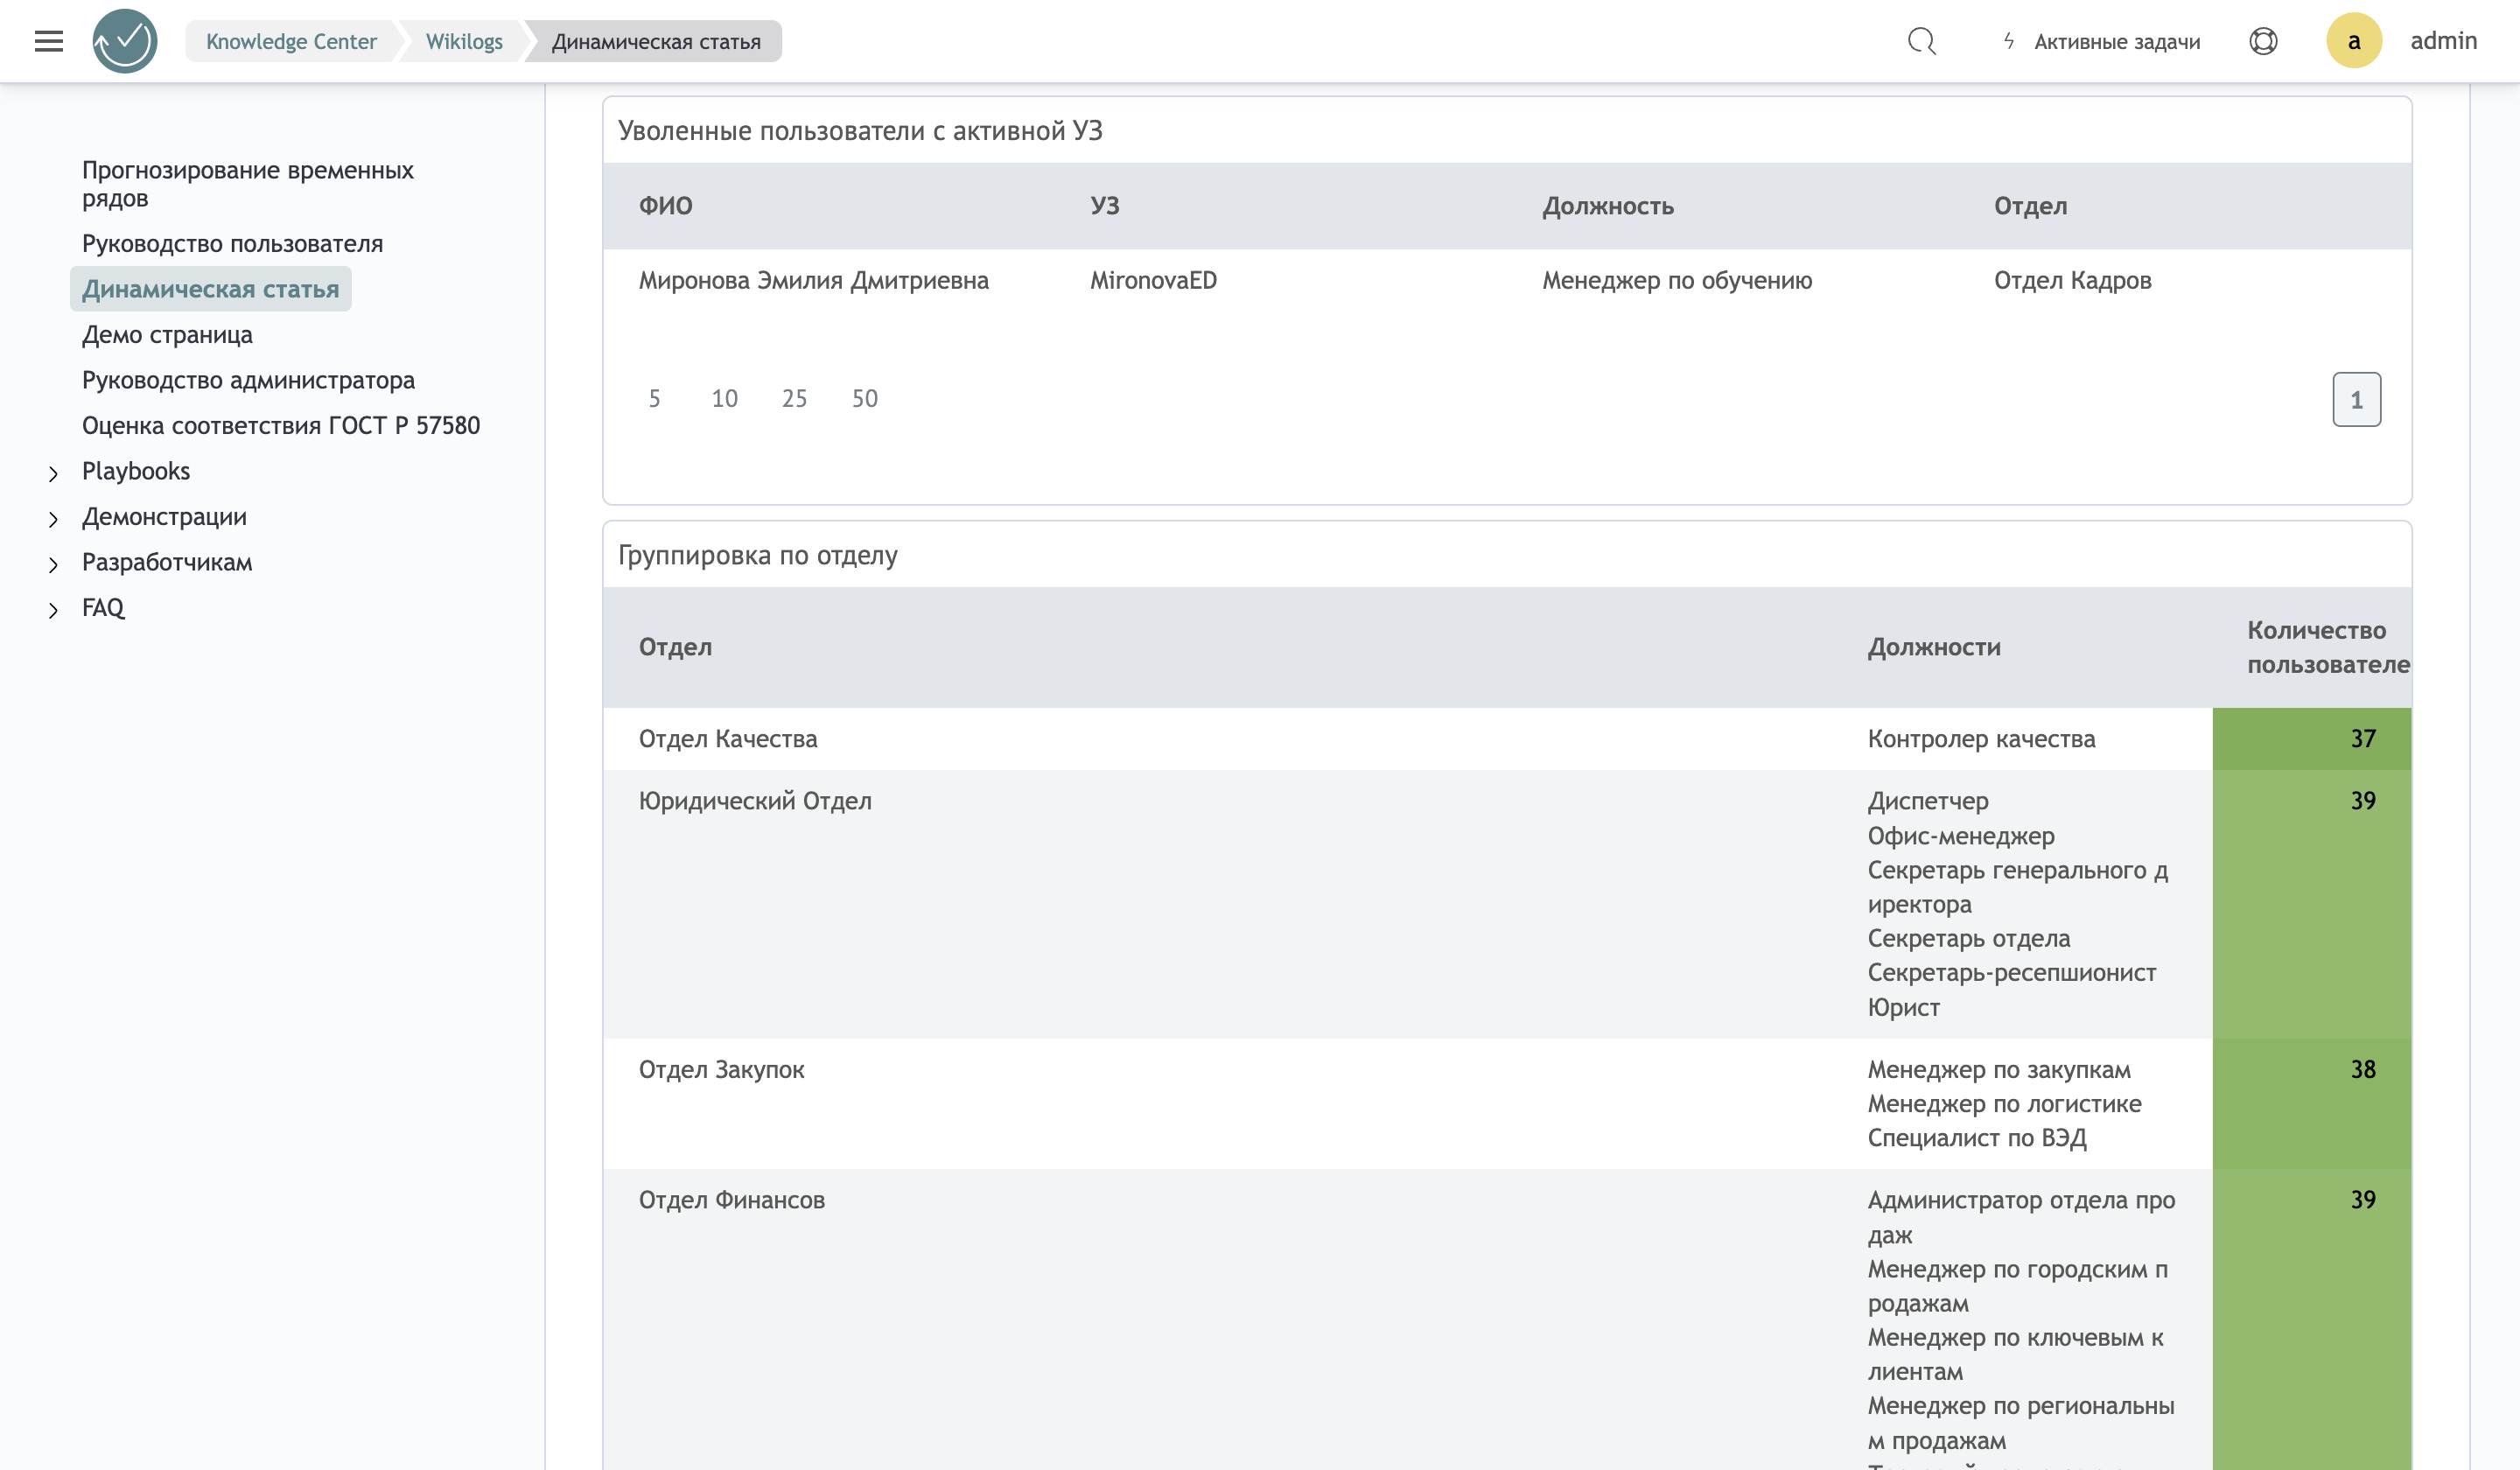Click the admin user avatar
Image resolution: width=2520 pixels, height=1470 pixels.
pos(2354,41)
